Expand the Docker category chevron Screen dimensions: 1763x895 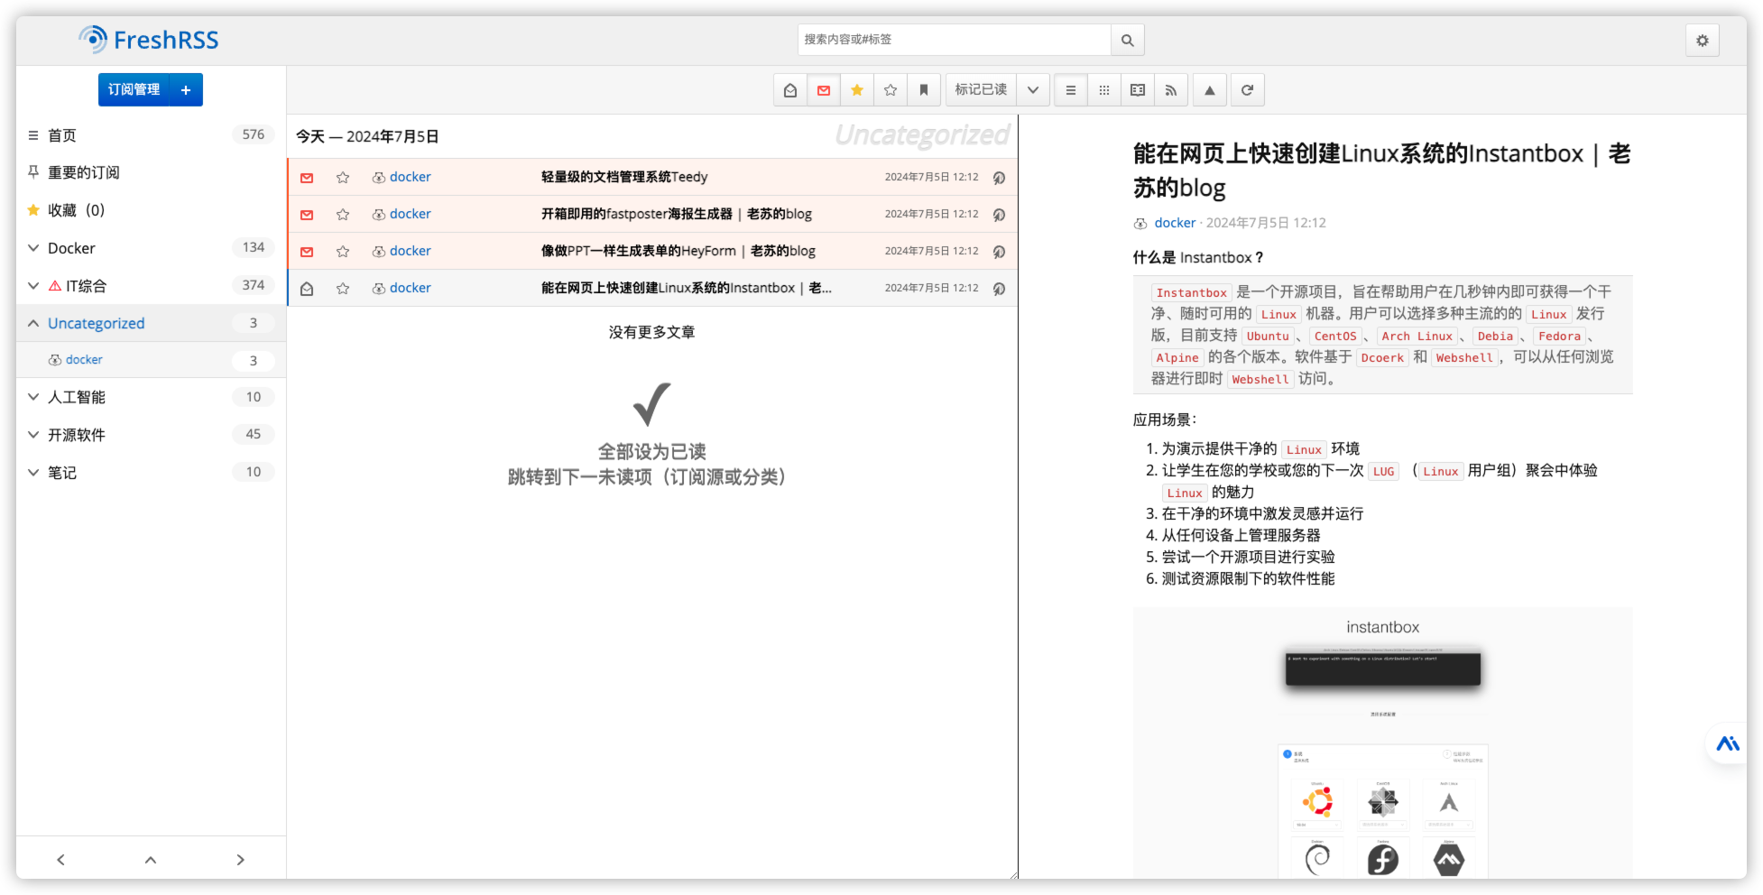(33, 248)
